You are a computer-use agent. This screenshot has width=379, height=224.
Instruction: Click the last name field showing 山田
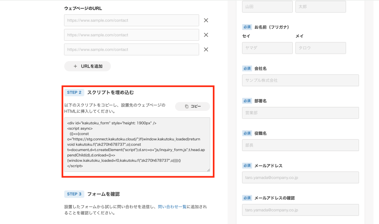click(x=267, y=7)
